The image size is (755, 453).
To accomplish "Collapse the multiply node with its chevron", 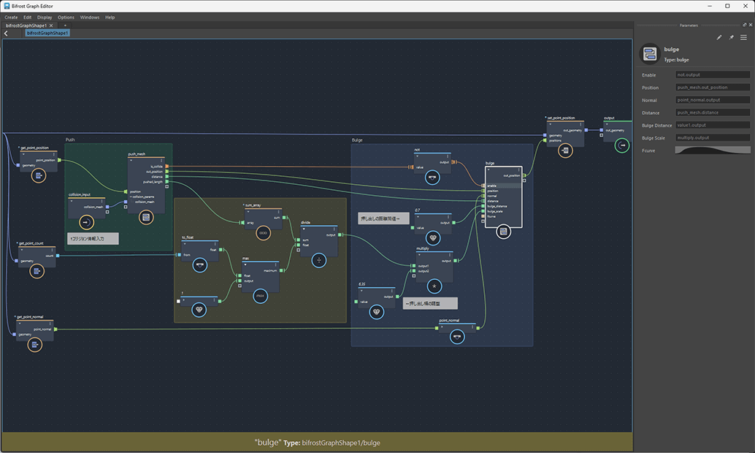I will (x=419, y=255).
